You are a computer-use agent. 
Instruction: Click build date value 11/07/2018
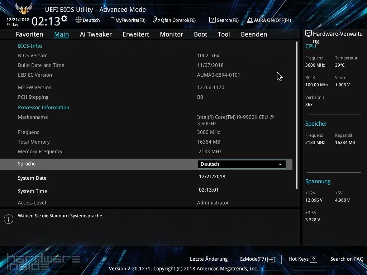tap(210, 65)
